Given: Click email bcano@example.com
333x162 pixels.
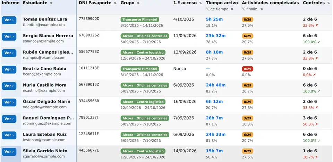Looking at the screenshot, I should pos(42,74).
